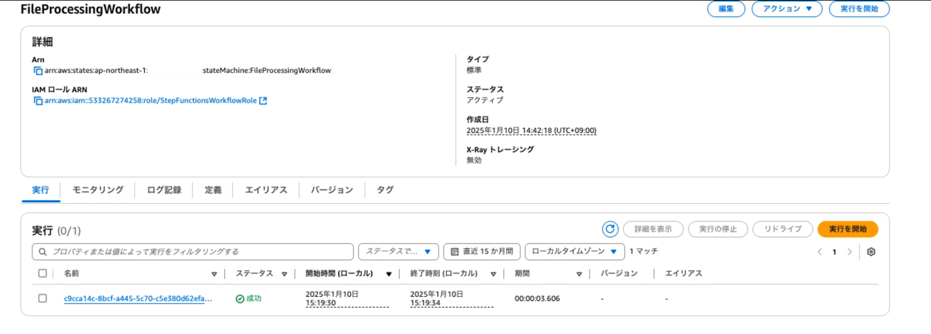Click the 詳細を表示 button
This screenshot has width=931, height=334.
[653, 229]
